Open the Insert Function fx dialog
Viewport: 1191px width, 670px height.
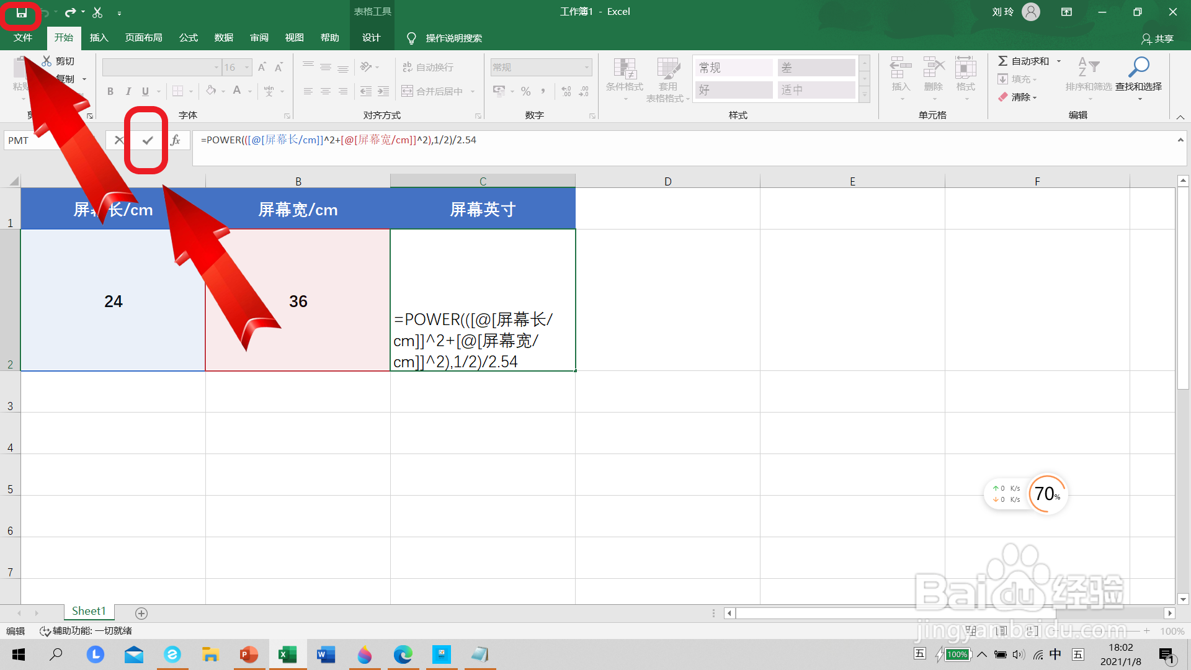pos(176,141)
